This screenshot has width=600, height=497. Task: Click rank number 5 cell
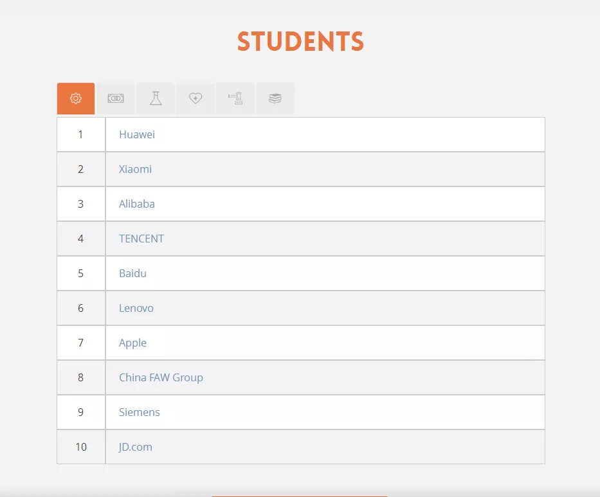point(81,273)
